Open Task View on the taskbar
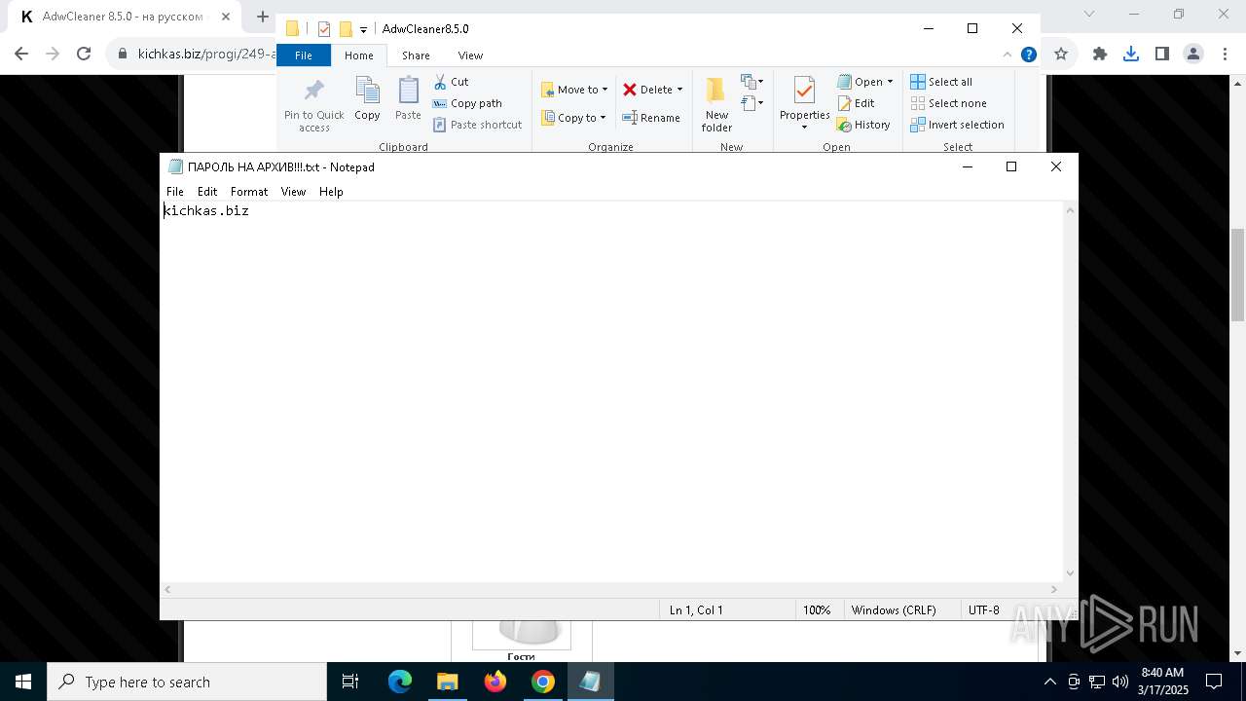 tap(350, 682)
